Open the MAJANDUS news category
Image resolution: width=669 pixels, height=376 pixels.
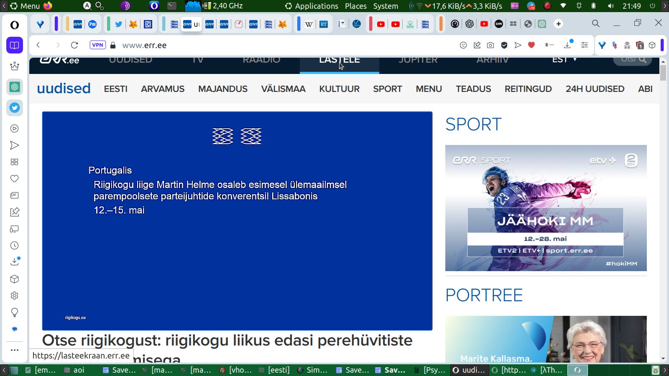tap(223, 89)
